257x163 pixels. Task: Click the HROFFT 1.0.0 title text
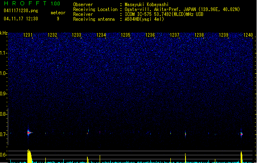pyautogui.click(x=32, y=3)
